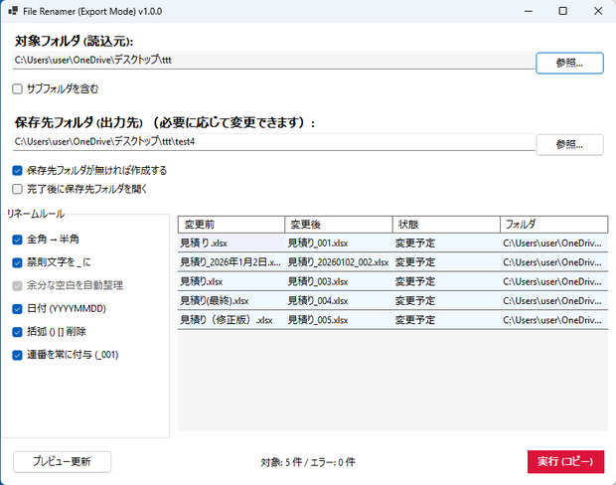Toggle the 連番を常に付与 (_001) checkbox
This screenshot has height=485, width=616.
coord(17,355)
